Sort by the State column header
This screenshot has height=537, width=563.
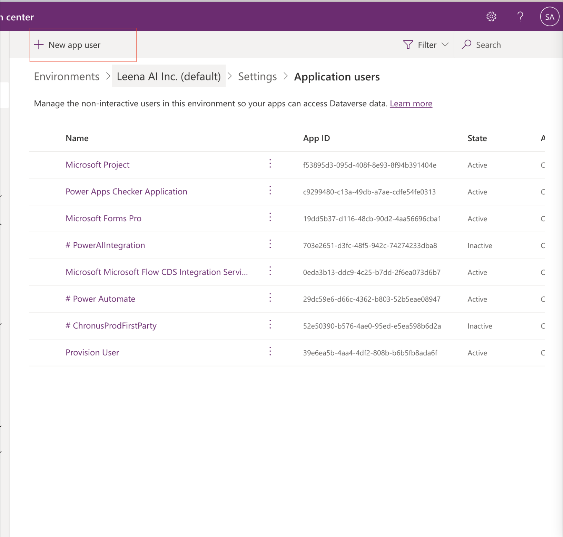(477, 138)
